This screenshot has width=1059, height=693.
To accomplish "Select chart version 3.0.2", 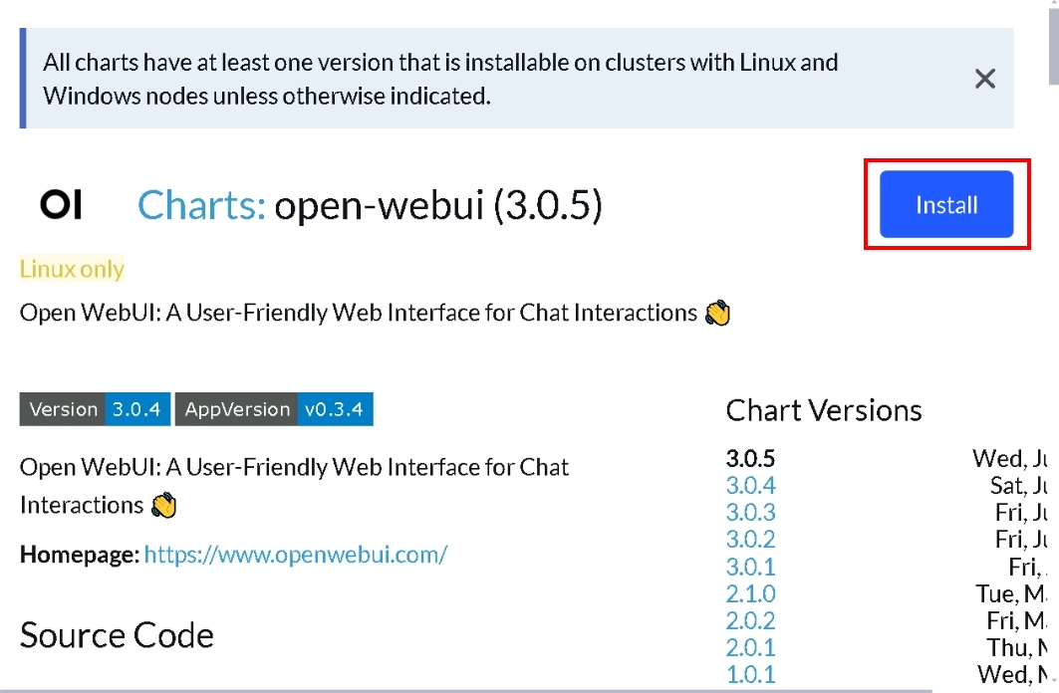I will tap(750, 539).
